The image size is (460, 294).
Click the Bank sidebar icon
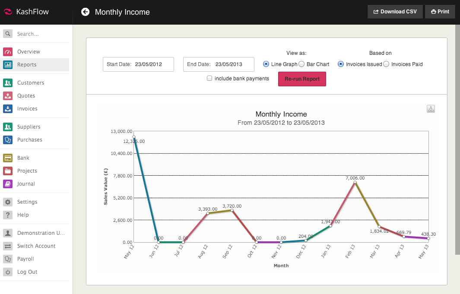[8, 158]
